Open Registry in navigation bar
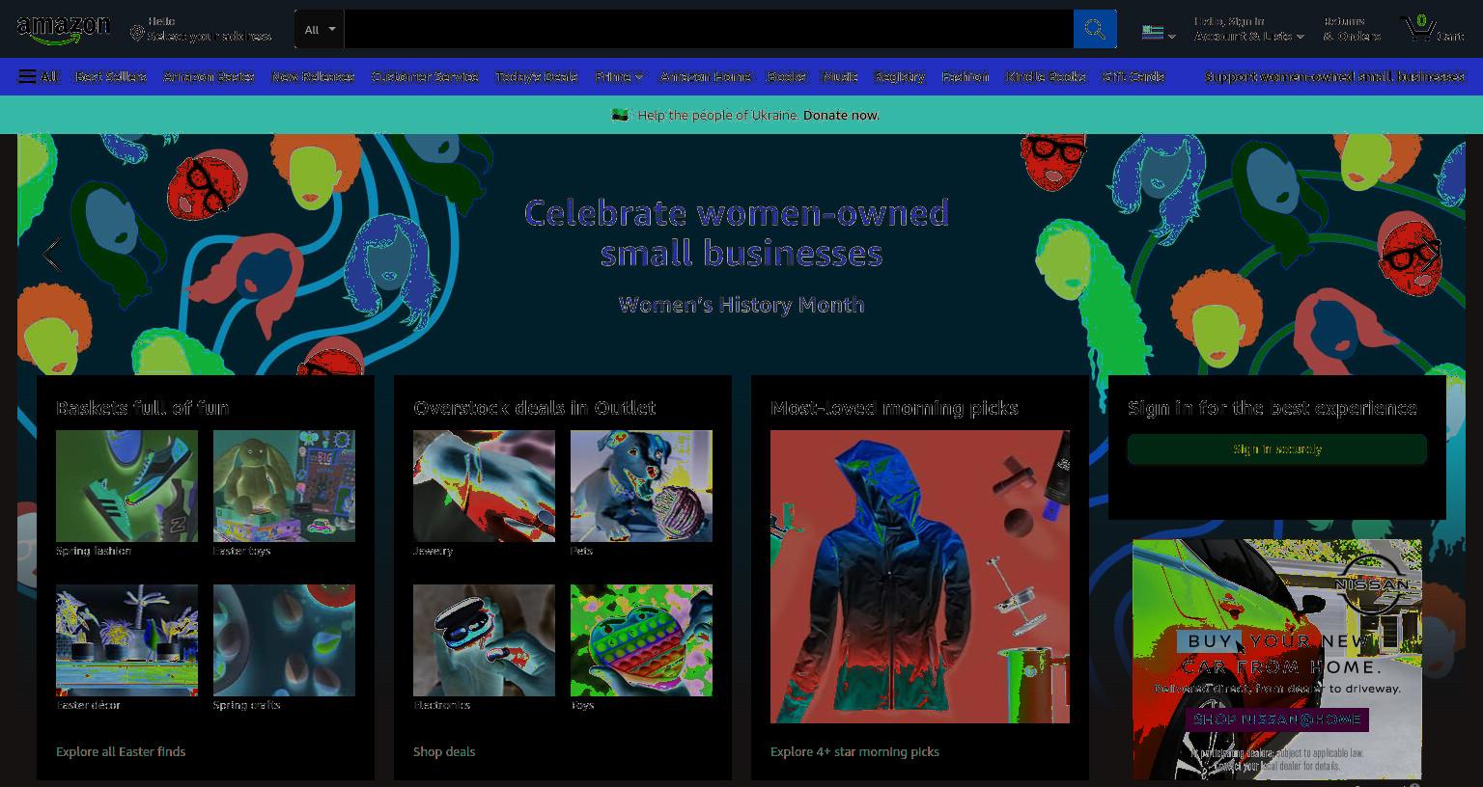Viewport: 1483px width, 787px height. tap(900, 76)
